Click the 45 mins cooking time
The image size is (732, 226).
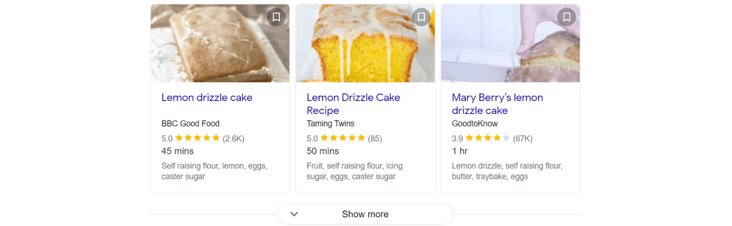click(178, 151)
